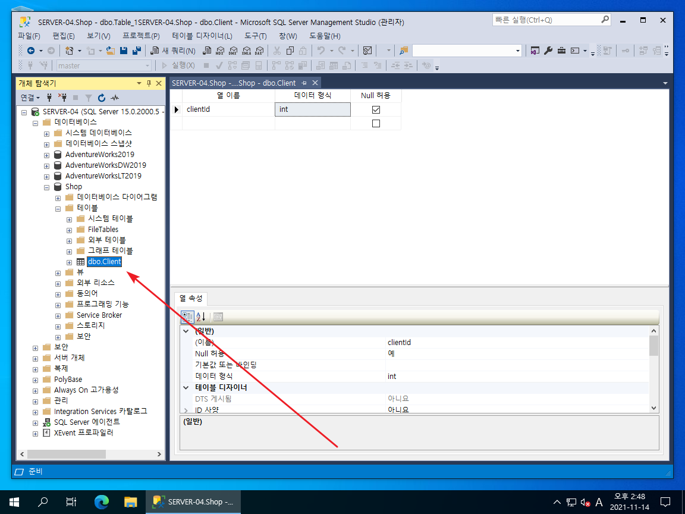
Task: Expand the AdventureWorks2019 database node
Action: [x=46, y=155]
